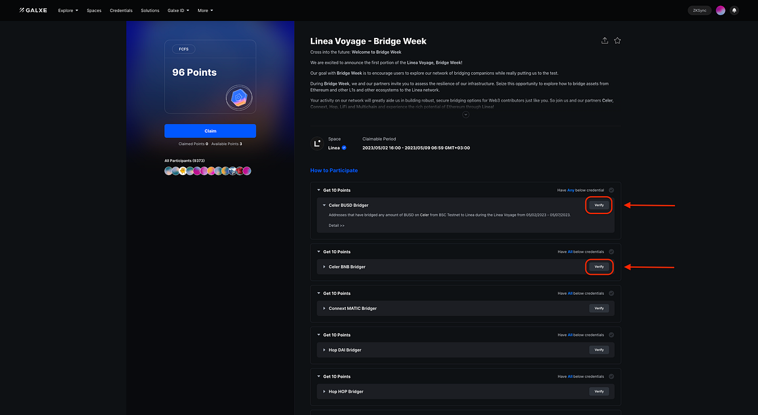Share this campaign via the share icon
Image resolution: width=758 pixels, height=415 pixels.
pos(605,40)
